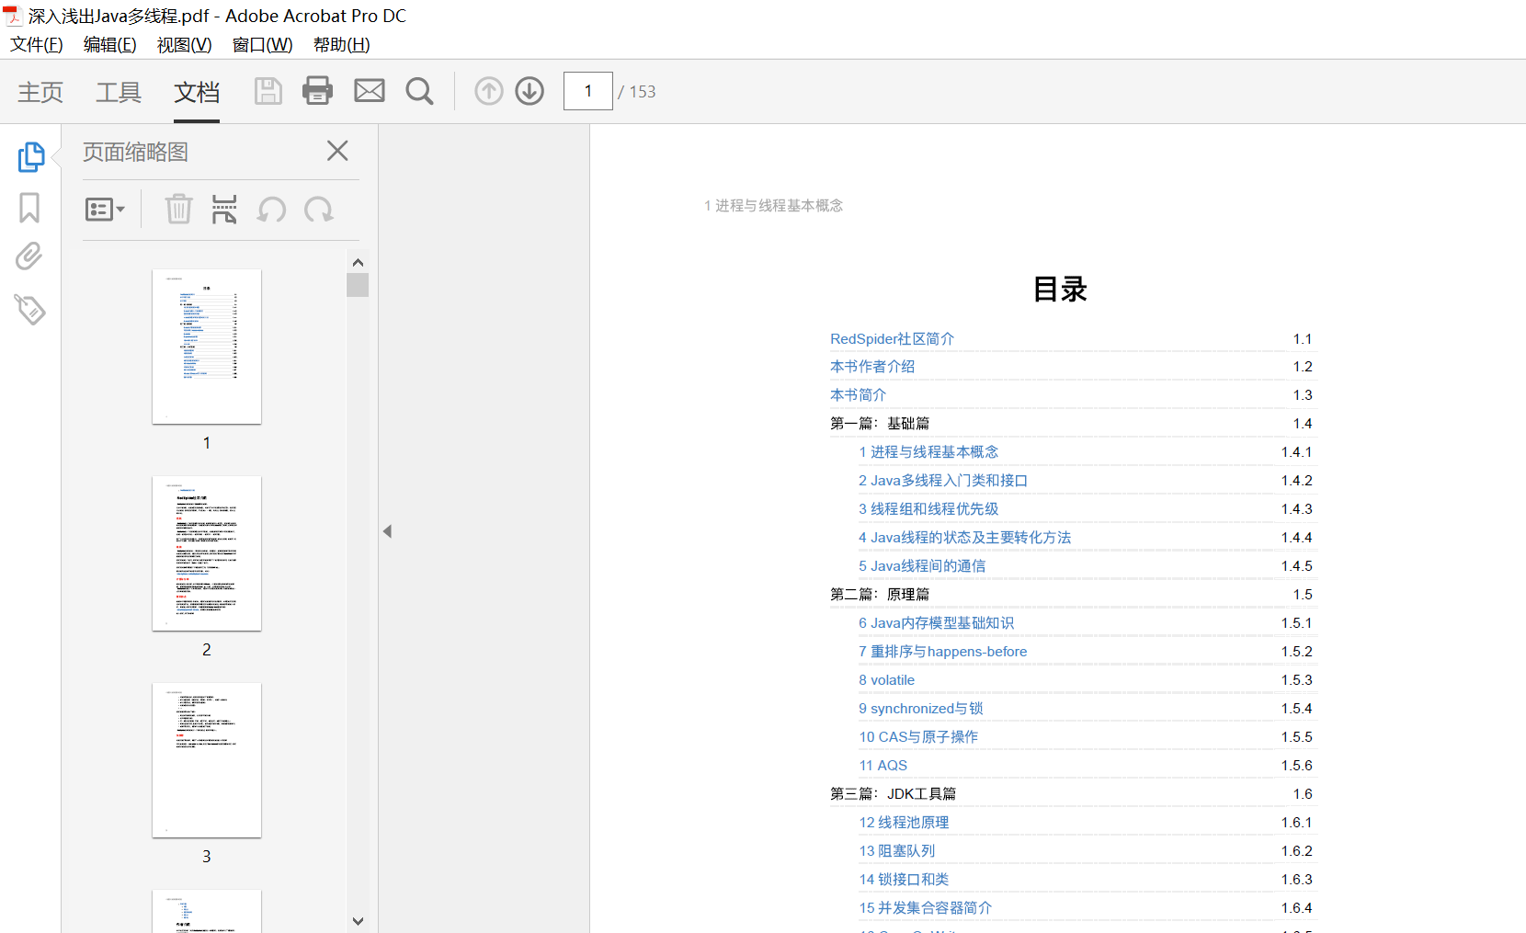Open 9 synchronized与锁 link
This screenshot has height=933, width=1526.
pyautogui.click(x=921, y=709)
